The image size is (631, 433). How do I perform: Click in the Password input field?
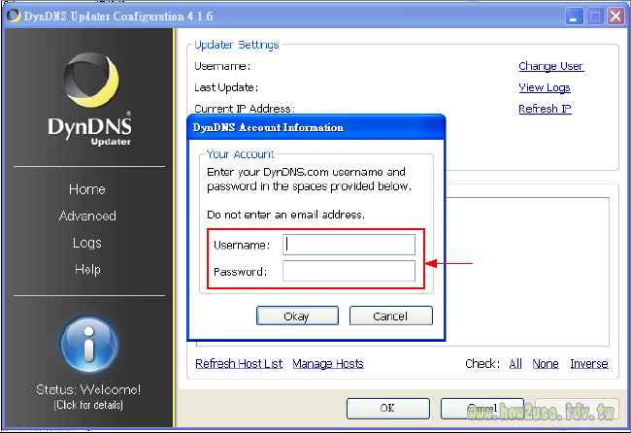point(349,271)
